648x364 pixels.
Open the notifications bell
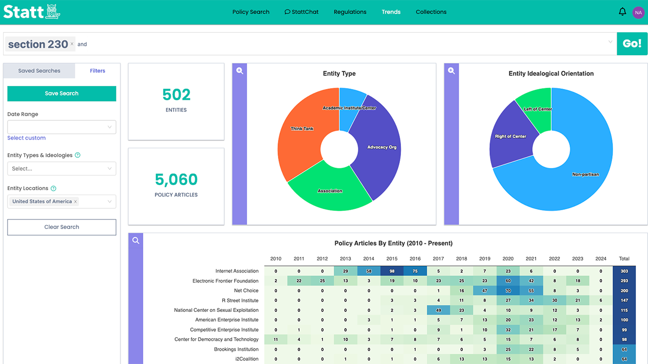click(623, 12)
